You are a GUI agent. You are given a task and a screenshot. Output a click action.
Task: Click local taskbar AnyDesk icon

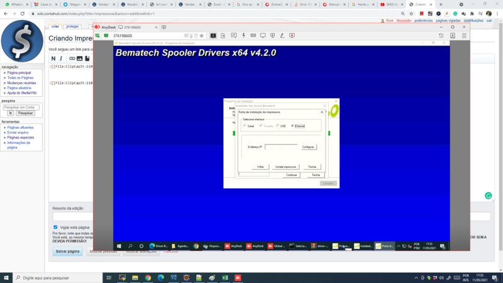click(238, 278)
